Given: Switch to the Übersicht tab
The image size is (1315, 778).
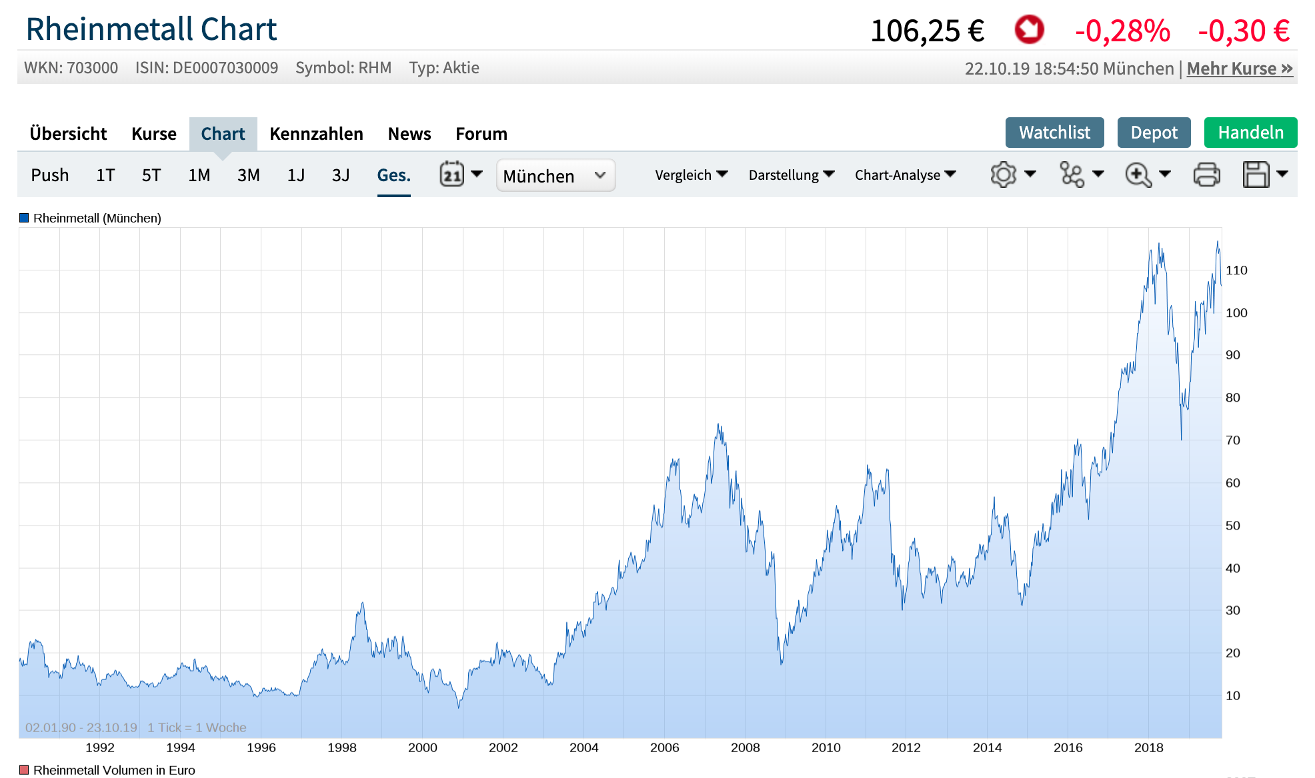Looking at the screenshot, I should (68, 134).
